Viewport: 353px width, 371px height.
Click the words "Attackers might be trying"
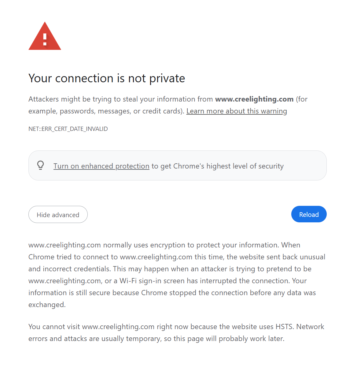click(x=70, y=99)
